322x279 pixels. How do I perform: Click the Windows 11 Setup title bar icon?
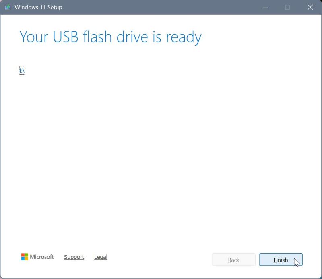pyautogui.click(x=8, y=7)
